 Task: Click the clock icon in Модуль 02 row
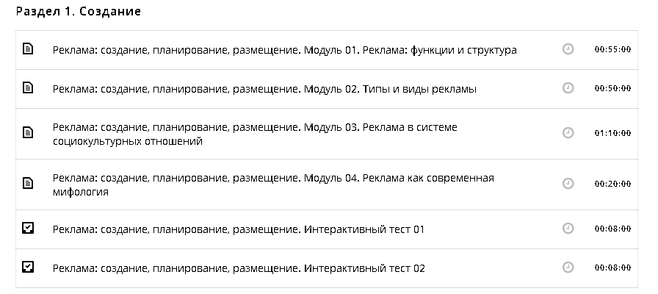(568, 88)
